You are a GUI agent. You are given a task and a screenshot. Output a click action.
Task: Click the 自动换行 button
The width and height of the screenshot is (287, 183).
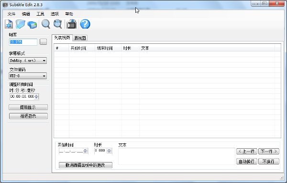(247, 161)
